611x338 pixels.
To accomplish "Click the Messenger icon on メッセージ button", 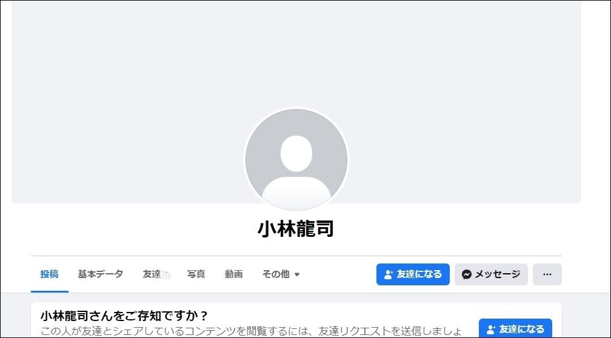I will [x=467, y=274].
